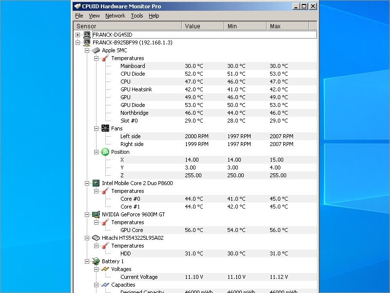Select the Intel Mobile Core 2 Duo processor icon
The height and width of the screenshot is (293, 390).
tap(96, 183)
